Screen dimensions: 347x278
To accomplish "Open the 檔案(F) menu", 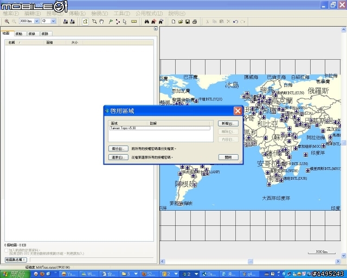I will point(11,14).
